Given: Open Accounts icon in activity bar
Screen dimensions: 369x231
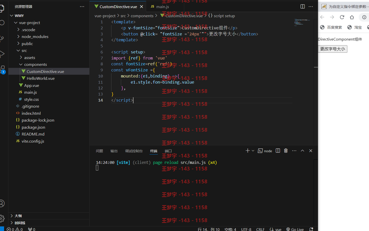Looking at the screenshot, I should point(2,203).
